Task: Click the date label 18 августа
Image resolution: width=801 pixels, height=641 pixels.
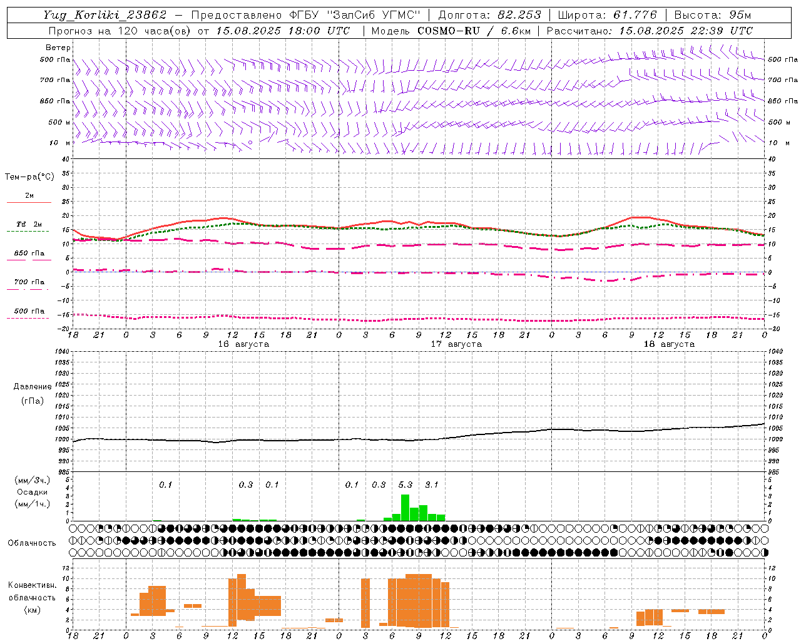Action: click(669, 344)
